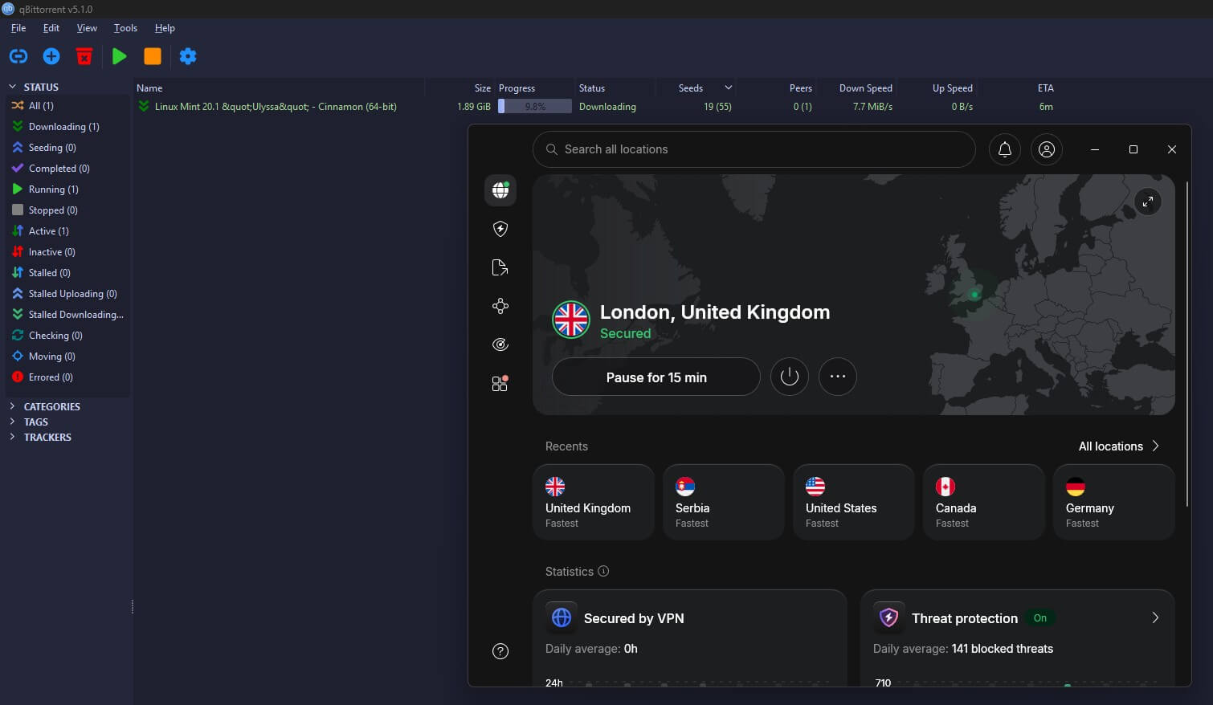Image resolution: width=1213 pixels, height=705 pixels.
Task: Open the help question mark icon
Action: click(x=500, y=651)
